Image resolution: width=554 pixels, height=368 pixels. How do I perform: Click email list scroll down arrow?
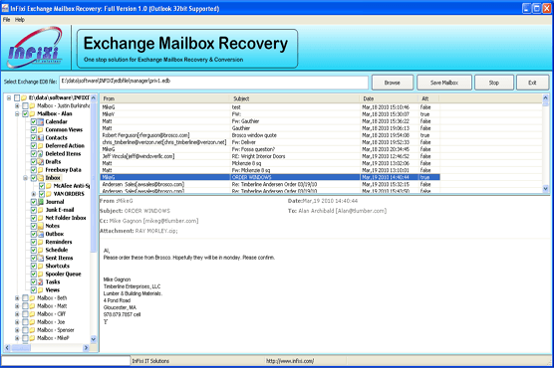545,189
